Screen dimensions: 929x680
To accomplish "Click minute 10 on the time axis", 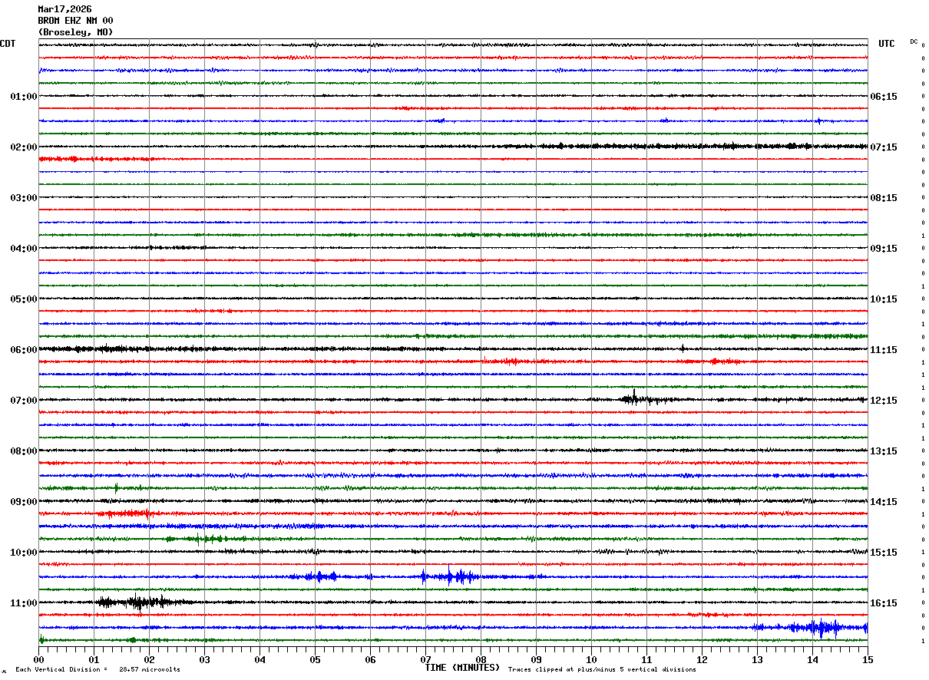I will [x=591, y=659].
